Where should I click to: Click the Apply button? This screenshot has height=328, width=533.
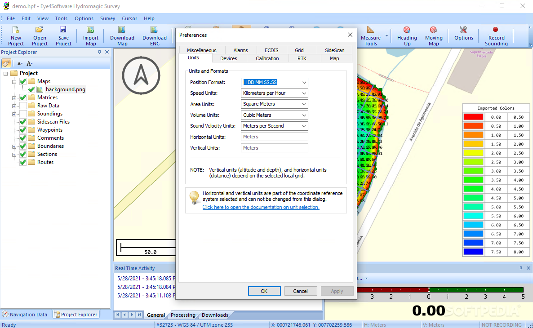(337, 291)
